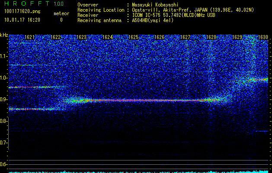Viewport: 272px width, 173px height.
Task: Select antenna text A504HB(yagi 4el)
Action: 153,20
